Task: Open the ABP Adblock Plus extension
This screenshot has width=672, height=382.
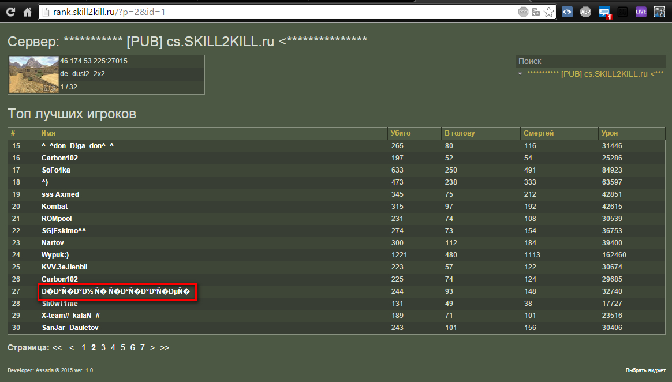Action: coord(585,12)
